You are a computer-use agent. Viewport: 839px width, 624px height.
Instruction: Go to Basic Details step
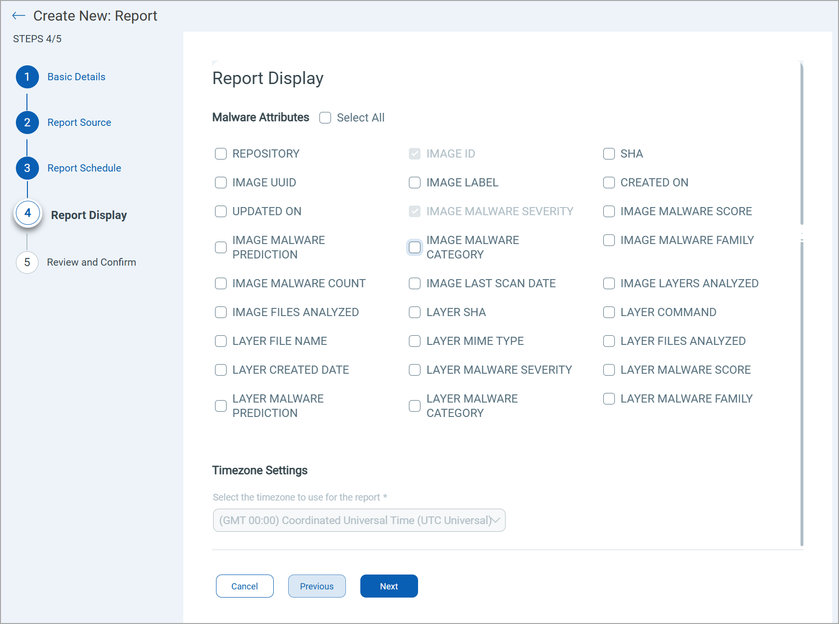[x=76, y=77]
